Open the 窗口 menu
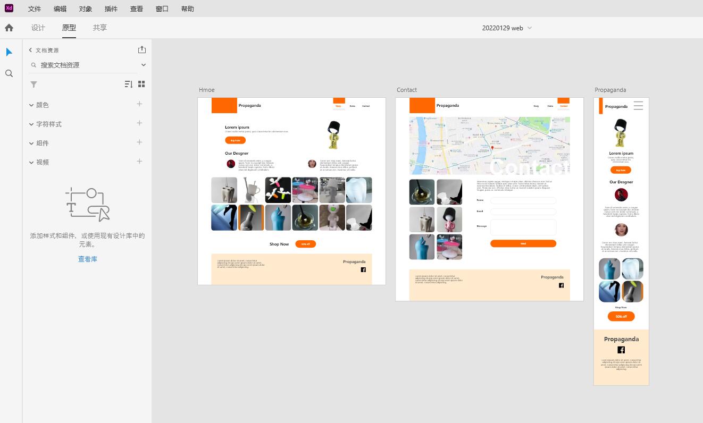Viewport: 703px width, 423px height. coord(162,9)
